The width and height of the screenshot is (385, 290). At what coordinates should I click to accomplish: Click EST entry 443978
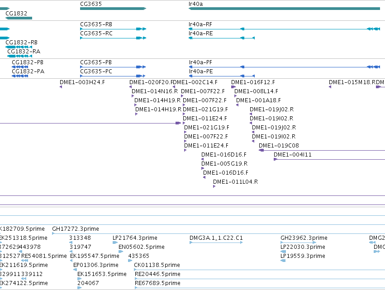30,247
